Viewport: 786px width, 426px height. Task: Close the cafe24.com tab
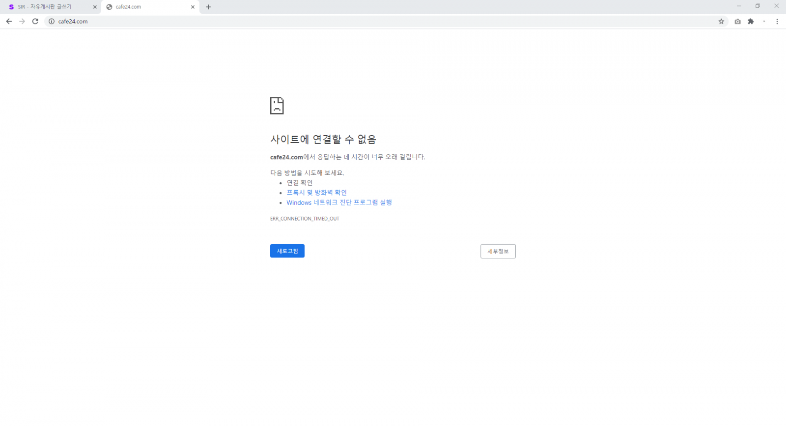tap(193, 7)
